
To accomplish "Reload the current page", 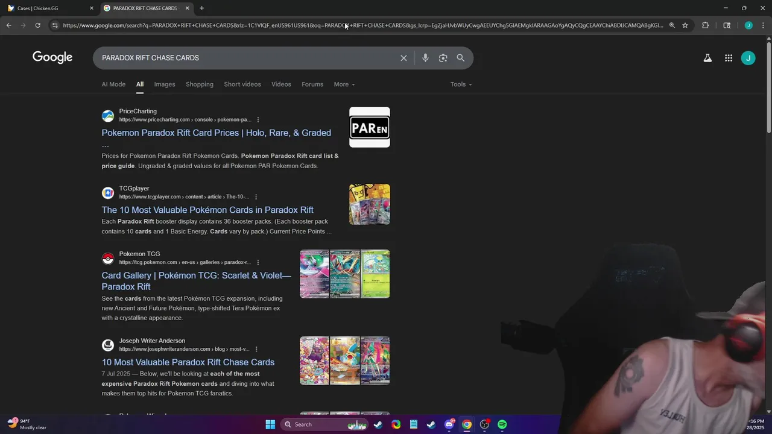I will pyautogui.click(x=37, y=25).
